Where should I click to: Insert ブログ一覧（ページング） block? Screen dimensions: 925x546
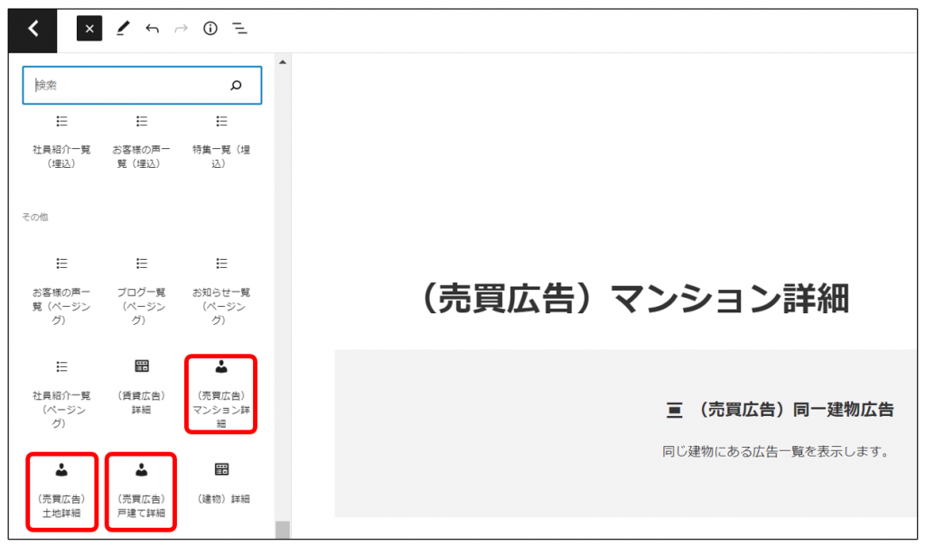(x=141, y=285)
